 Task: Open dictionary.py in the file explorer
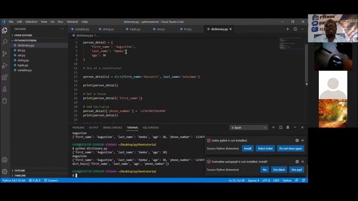pos(26,45)
